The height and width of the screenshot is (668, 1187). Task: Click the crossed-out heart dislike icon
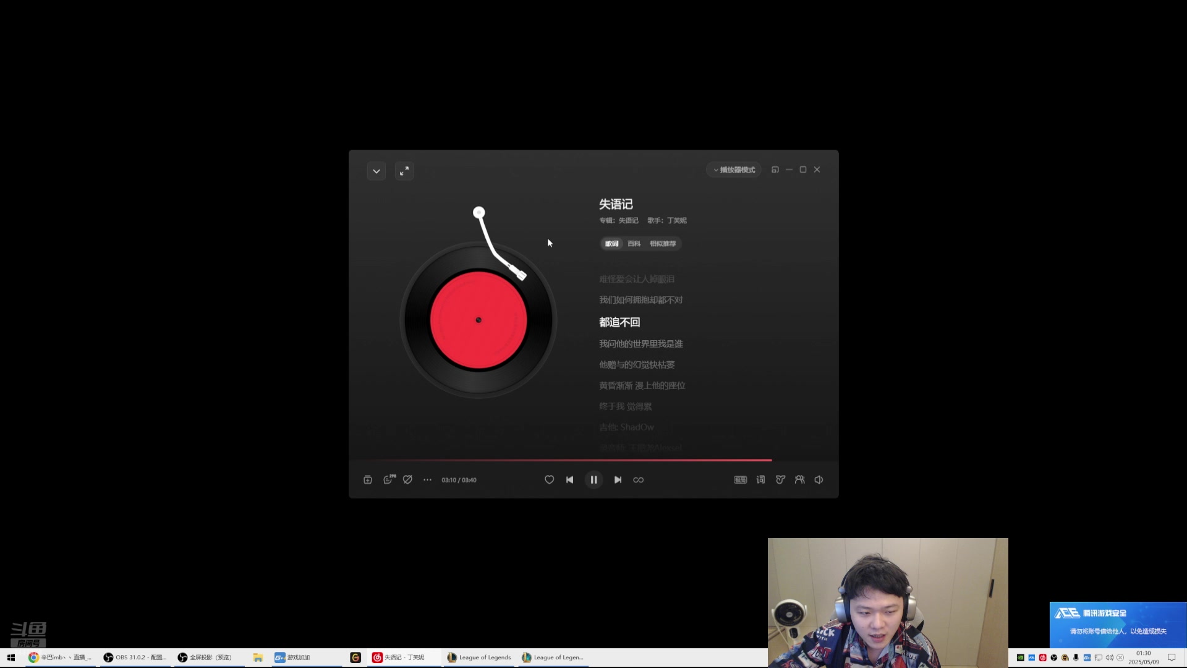point(407,480)
